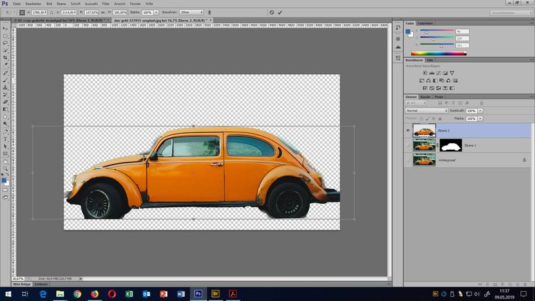Click the color spectrum bar in Farbe panel
Viewport: 535px width, 301px height.
coord(439,54)
